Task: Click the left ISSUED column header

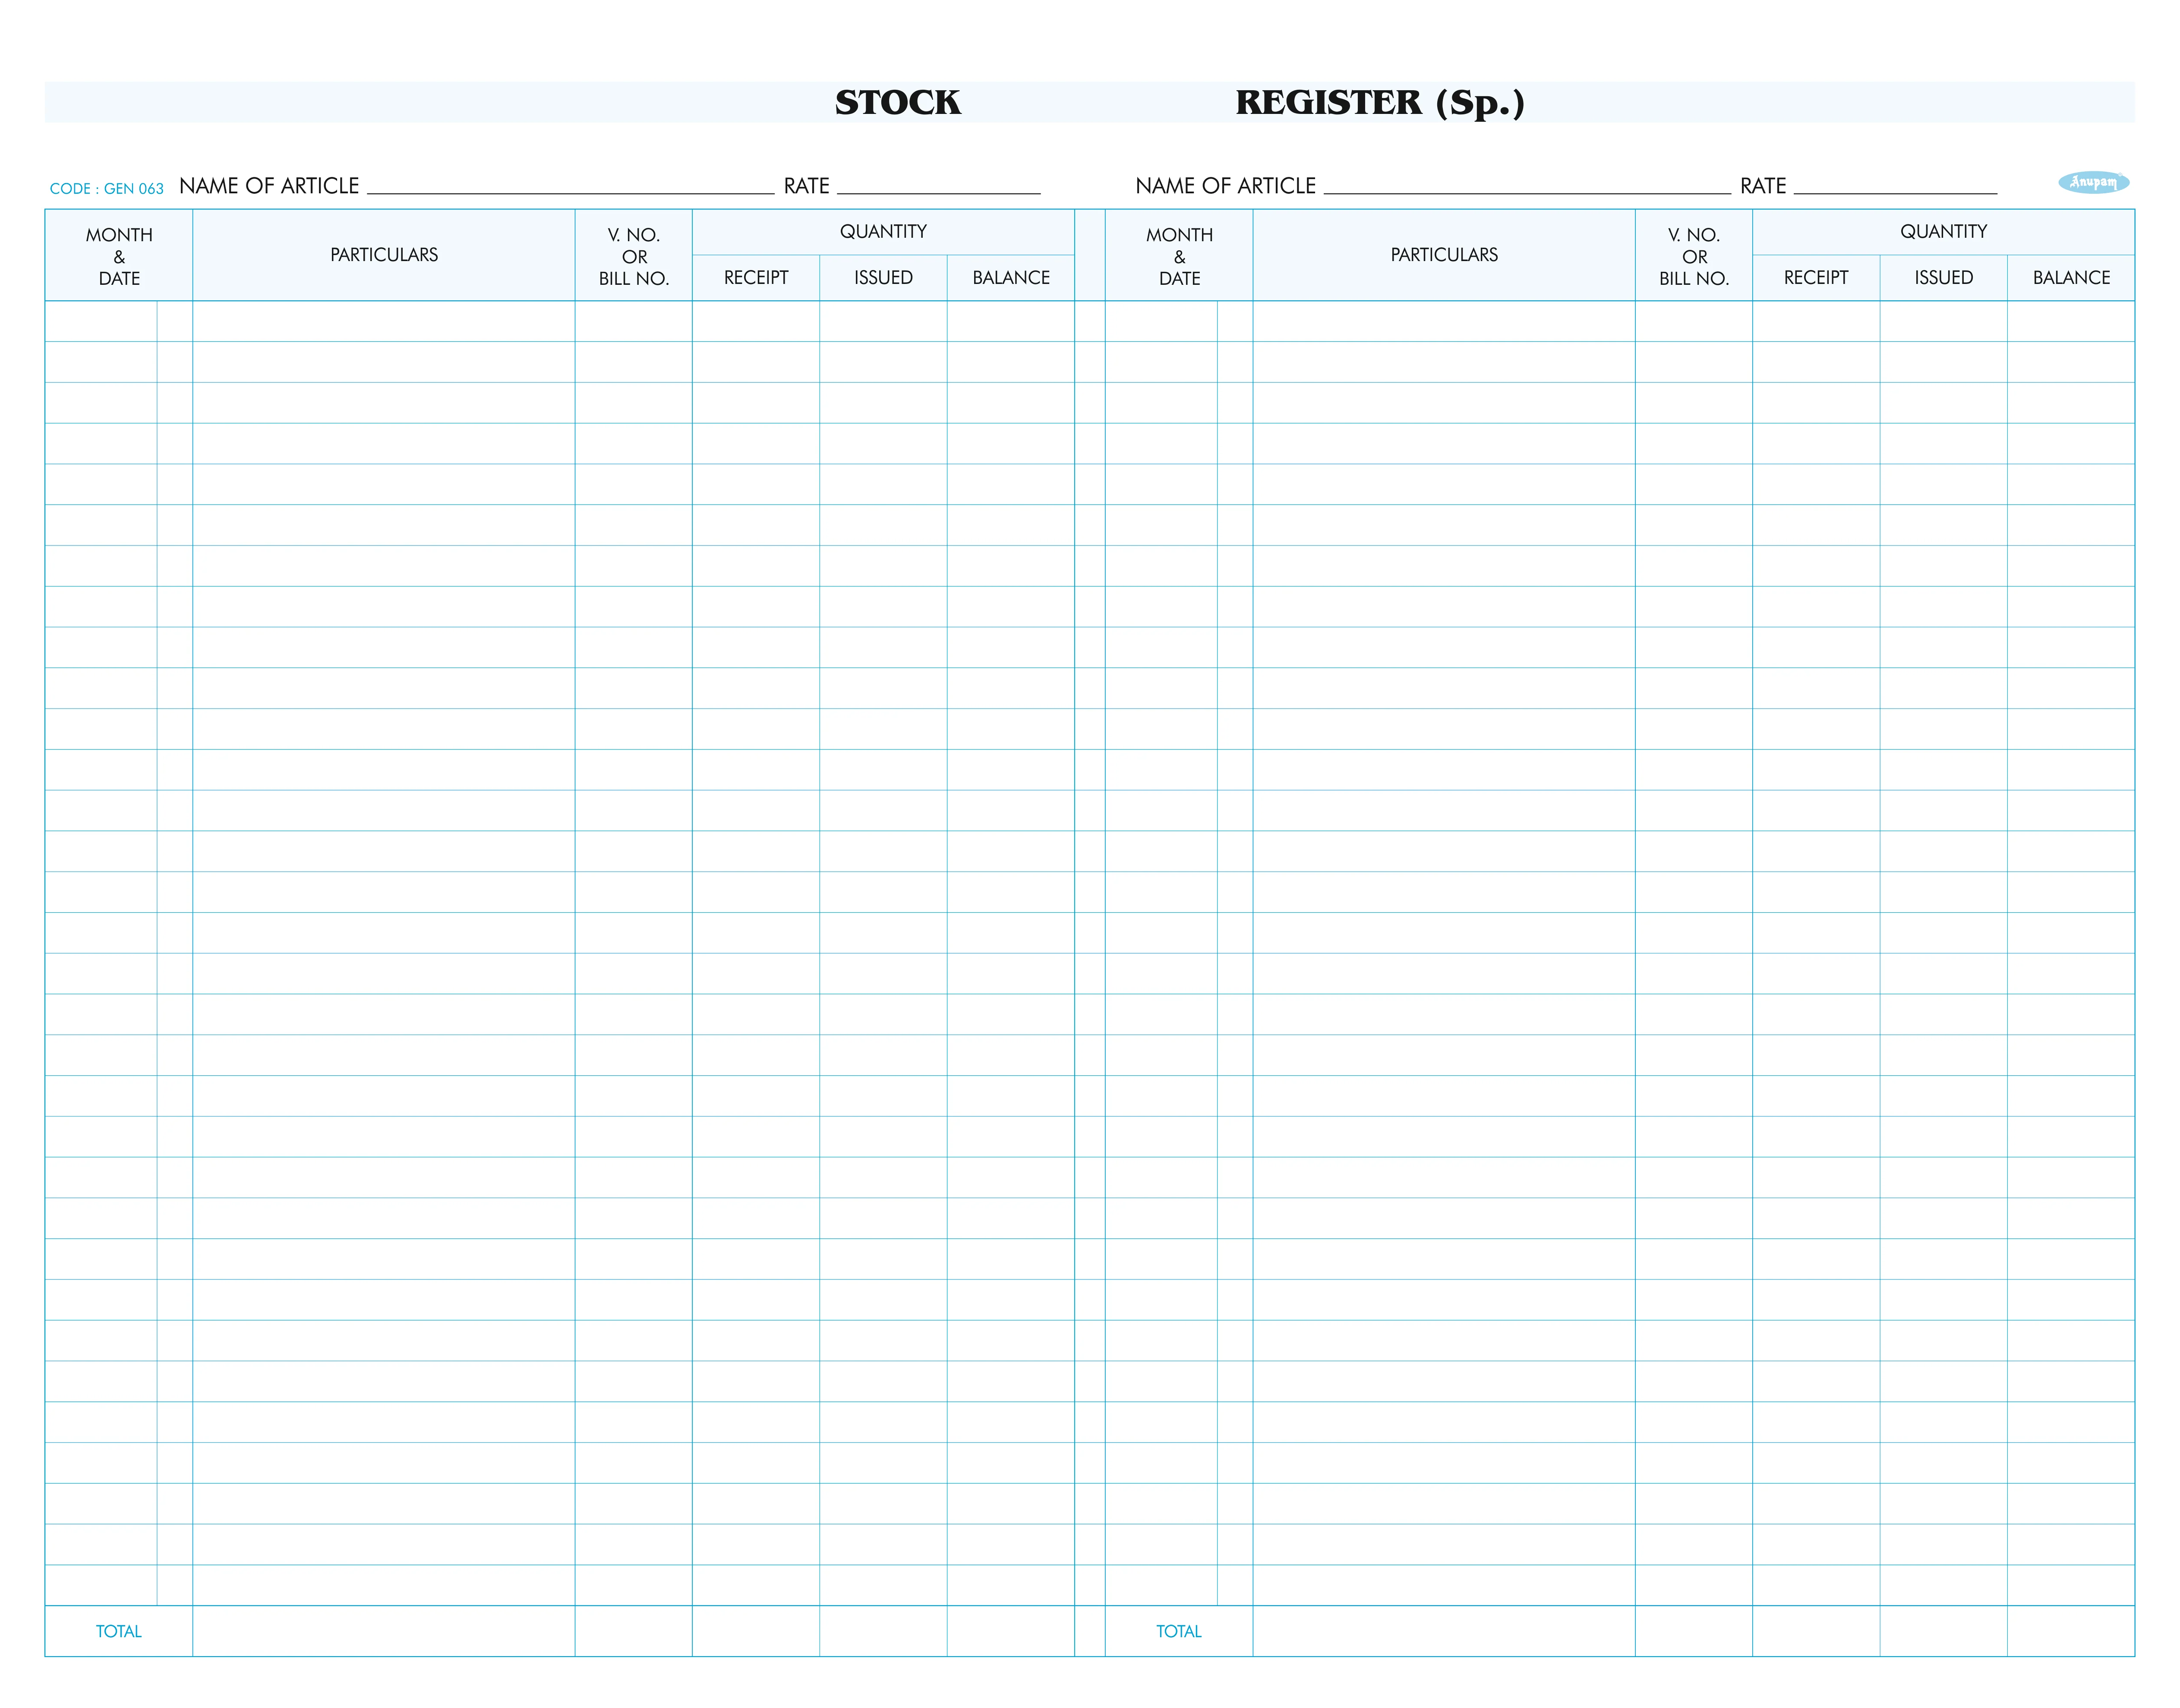Action: coord(883,278)
